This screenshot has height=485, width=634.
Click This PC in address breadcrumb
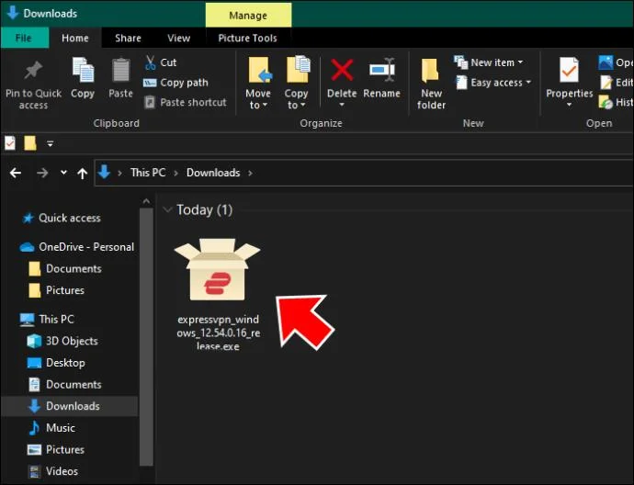pos(148,173)
